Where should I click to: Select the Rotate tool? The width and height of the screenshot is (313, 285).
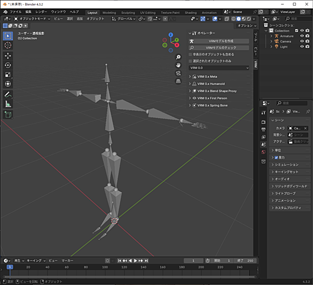tap(8, 65)
